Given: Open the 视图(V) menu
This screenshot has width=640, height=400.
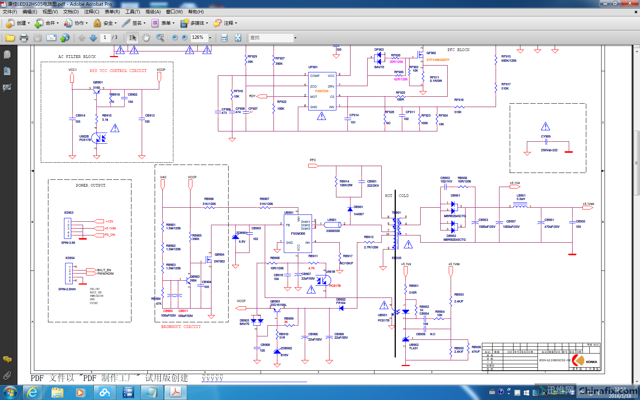Looking at the screenshot, I should tap(50, 12).
